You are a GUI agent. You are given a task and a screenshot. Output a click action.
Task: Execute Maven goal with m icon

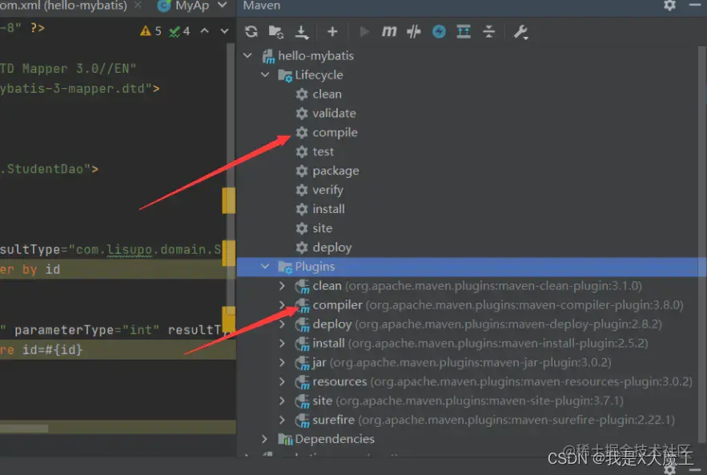point(389,31)
